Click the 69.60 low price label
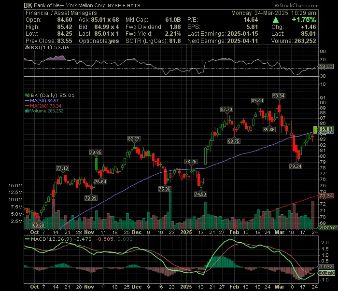This screenshot has width=338, height=291. click(x=39, y=225)
